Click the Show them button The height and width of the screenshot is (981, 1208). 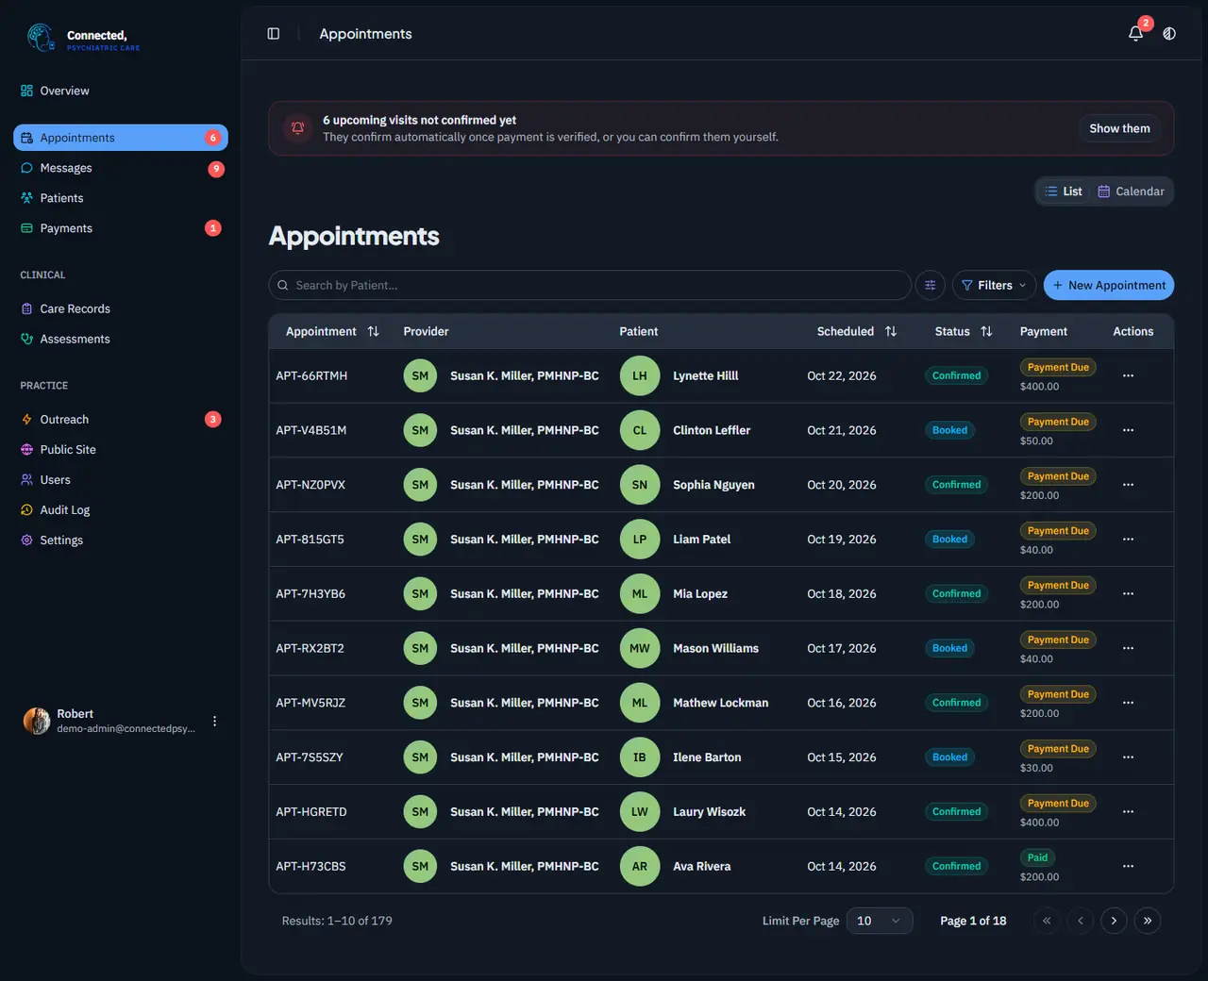click(1119, 128)
